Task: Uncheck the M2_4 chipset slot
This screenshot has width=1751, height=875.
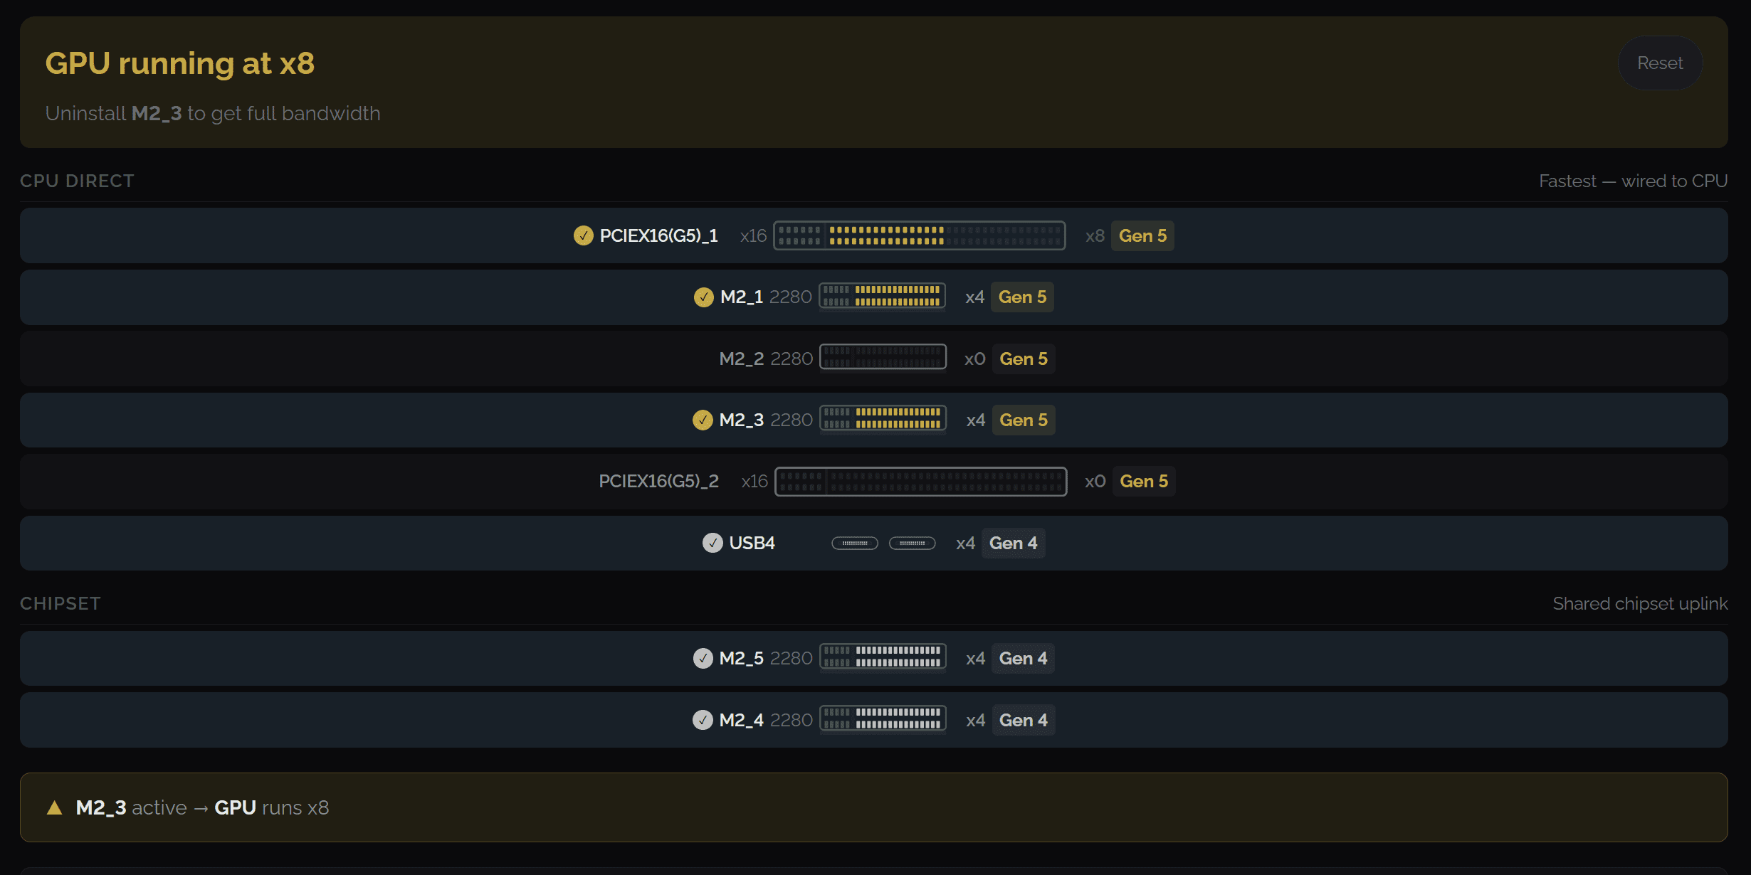Action: coord(703,721)
